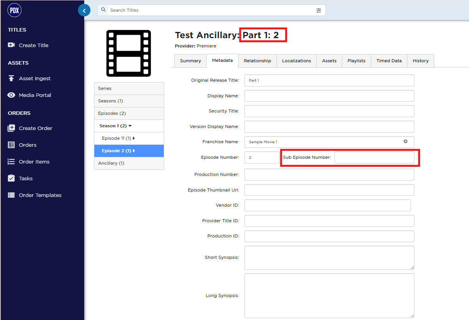The height and width of the screenshot is (320, 469).
Task: Click the Original Release Title field
Action: 329,80
